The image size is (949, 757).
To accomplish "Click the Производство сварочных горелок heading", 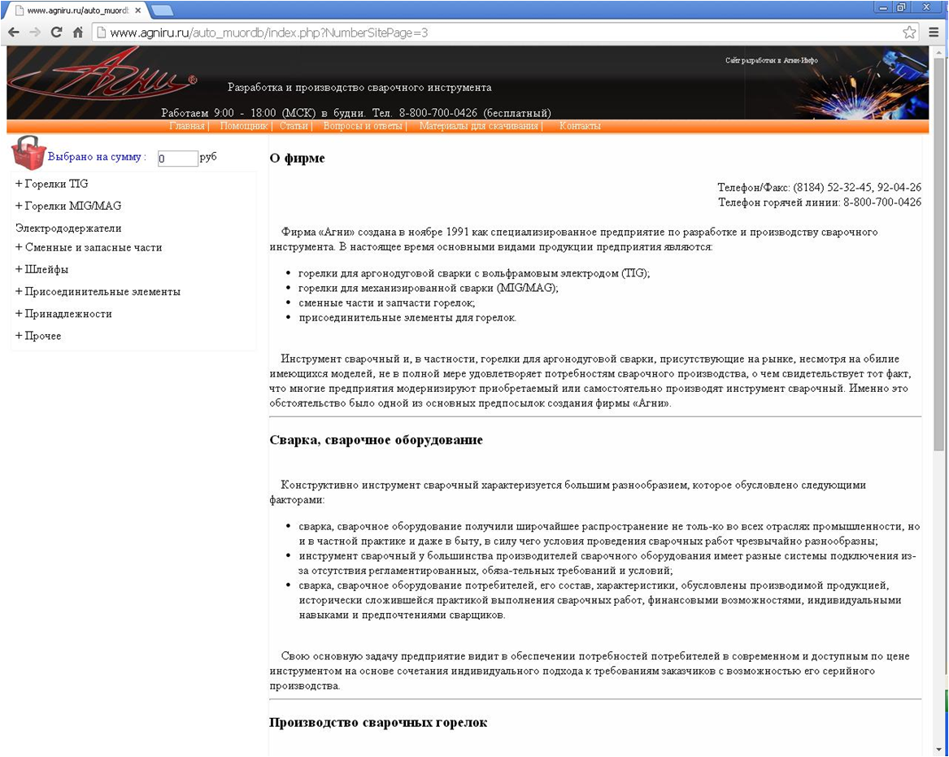I will (378, 723).
